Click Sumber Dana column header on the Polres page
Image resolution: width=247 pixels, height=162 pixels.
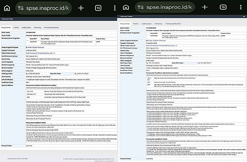tap(226, 33)
